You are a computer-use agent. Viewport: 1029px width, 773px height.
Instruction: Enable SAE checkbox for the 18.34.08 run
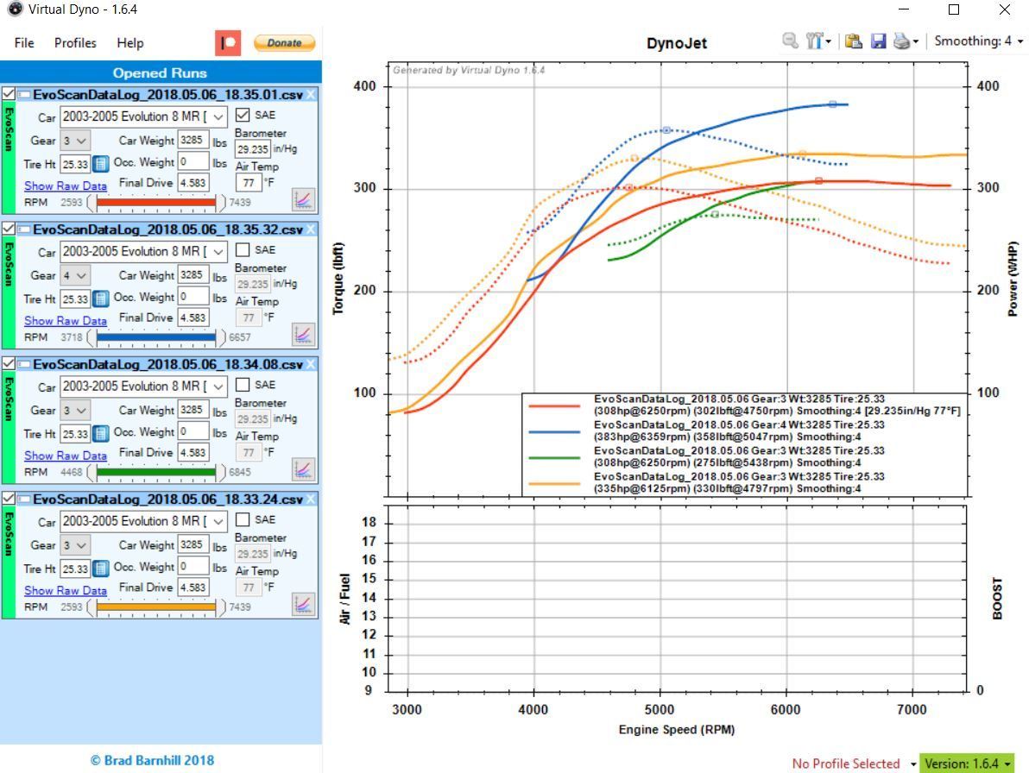(243, 385)
